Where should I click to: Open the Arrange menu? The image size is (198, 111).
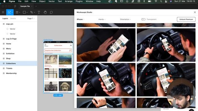pyautogui.click(x=69, y=1)
